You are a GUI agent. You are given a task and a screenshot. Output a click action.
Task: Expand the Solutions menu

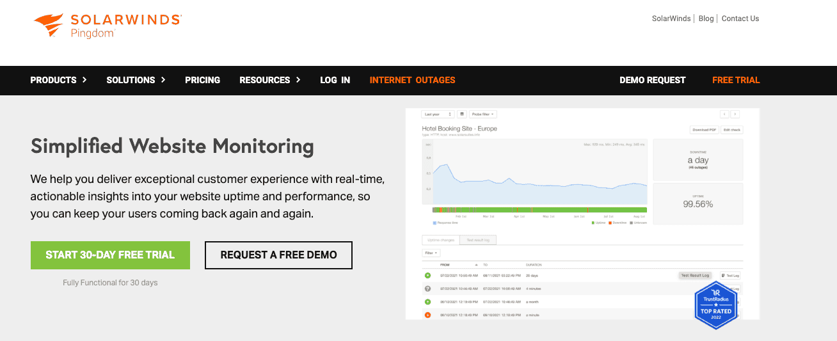pyautogui.click(x=136, y=80)
